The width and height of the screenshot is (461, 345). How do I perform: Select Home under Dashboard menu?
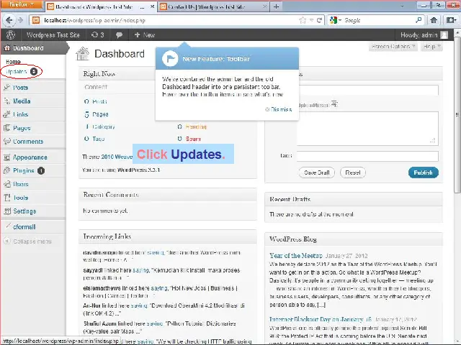13,62
